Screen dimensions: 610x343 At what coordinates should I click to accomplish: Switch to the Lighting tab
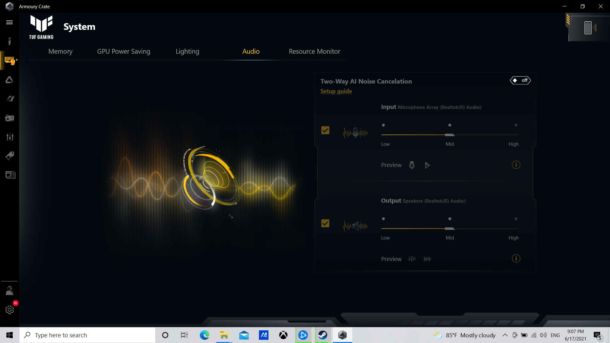tap(187, 51)
